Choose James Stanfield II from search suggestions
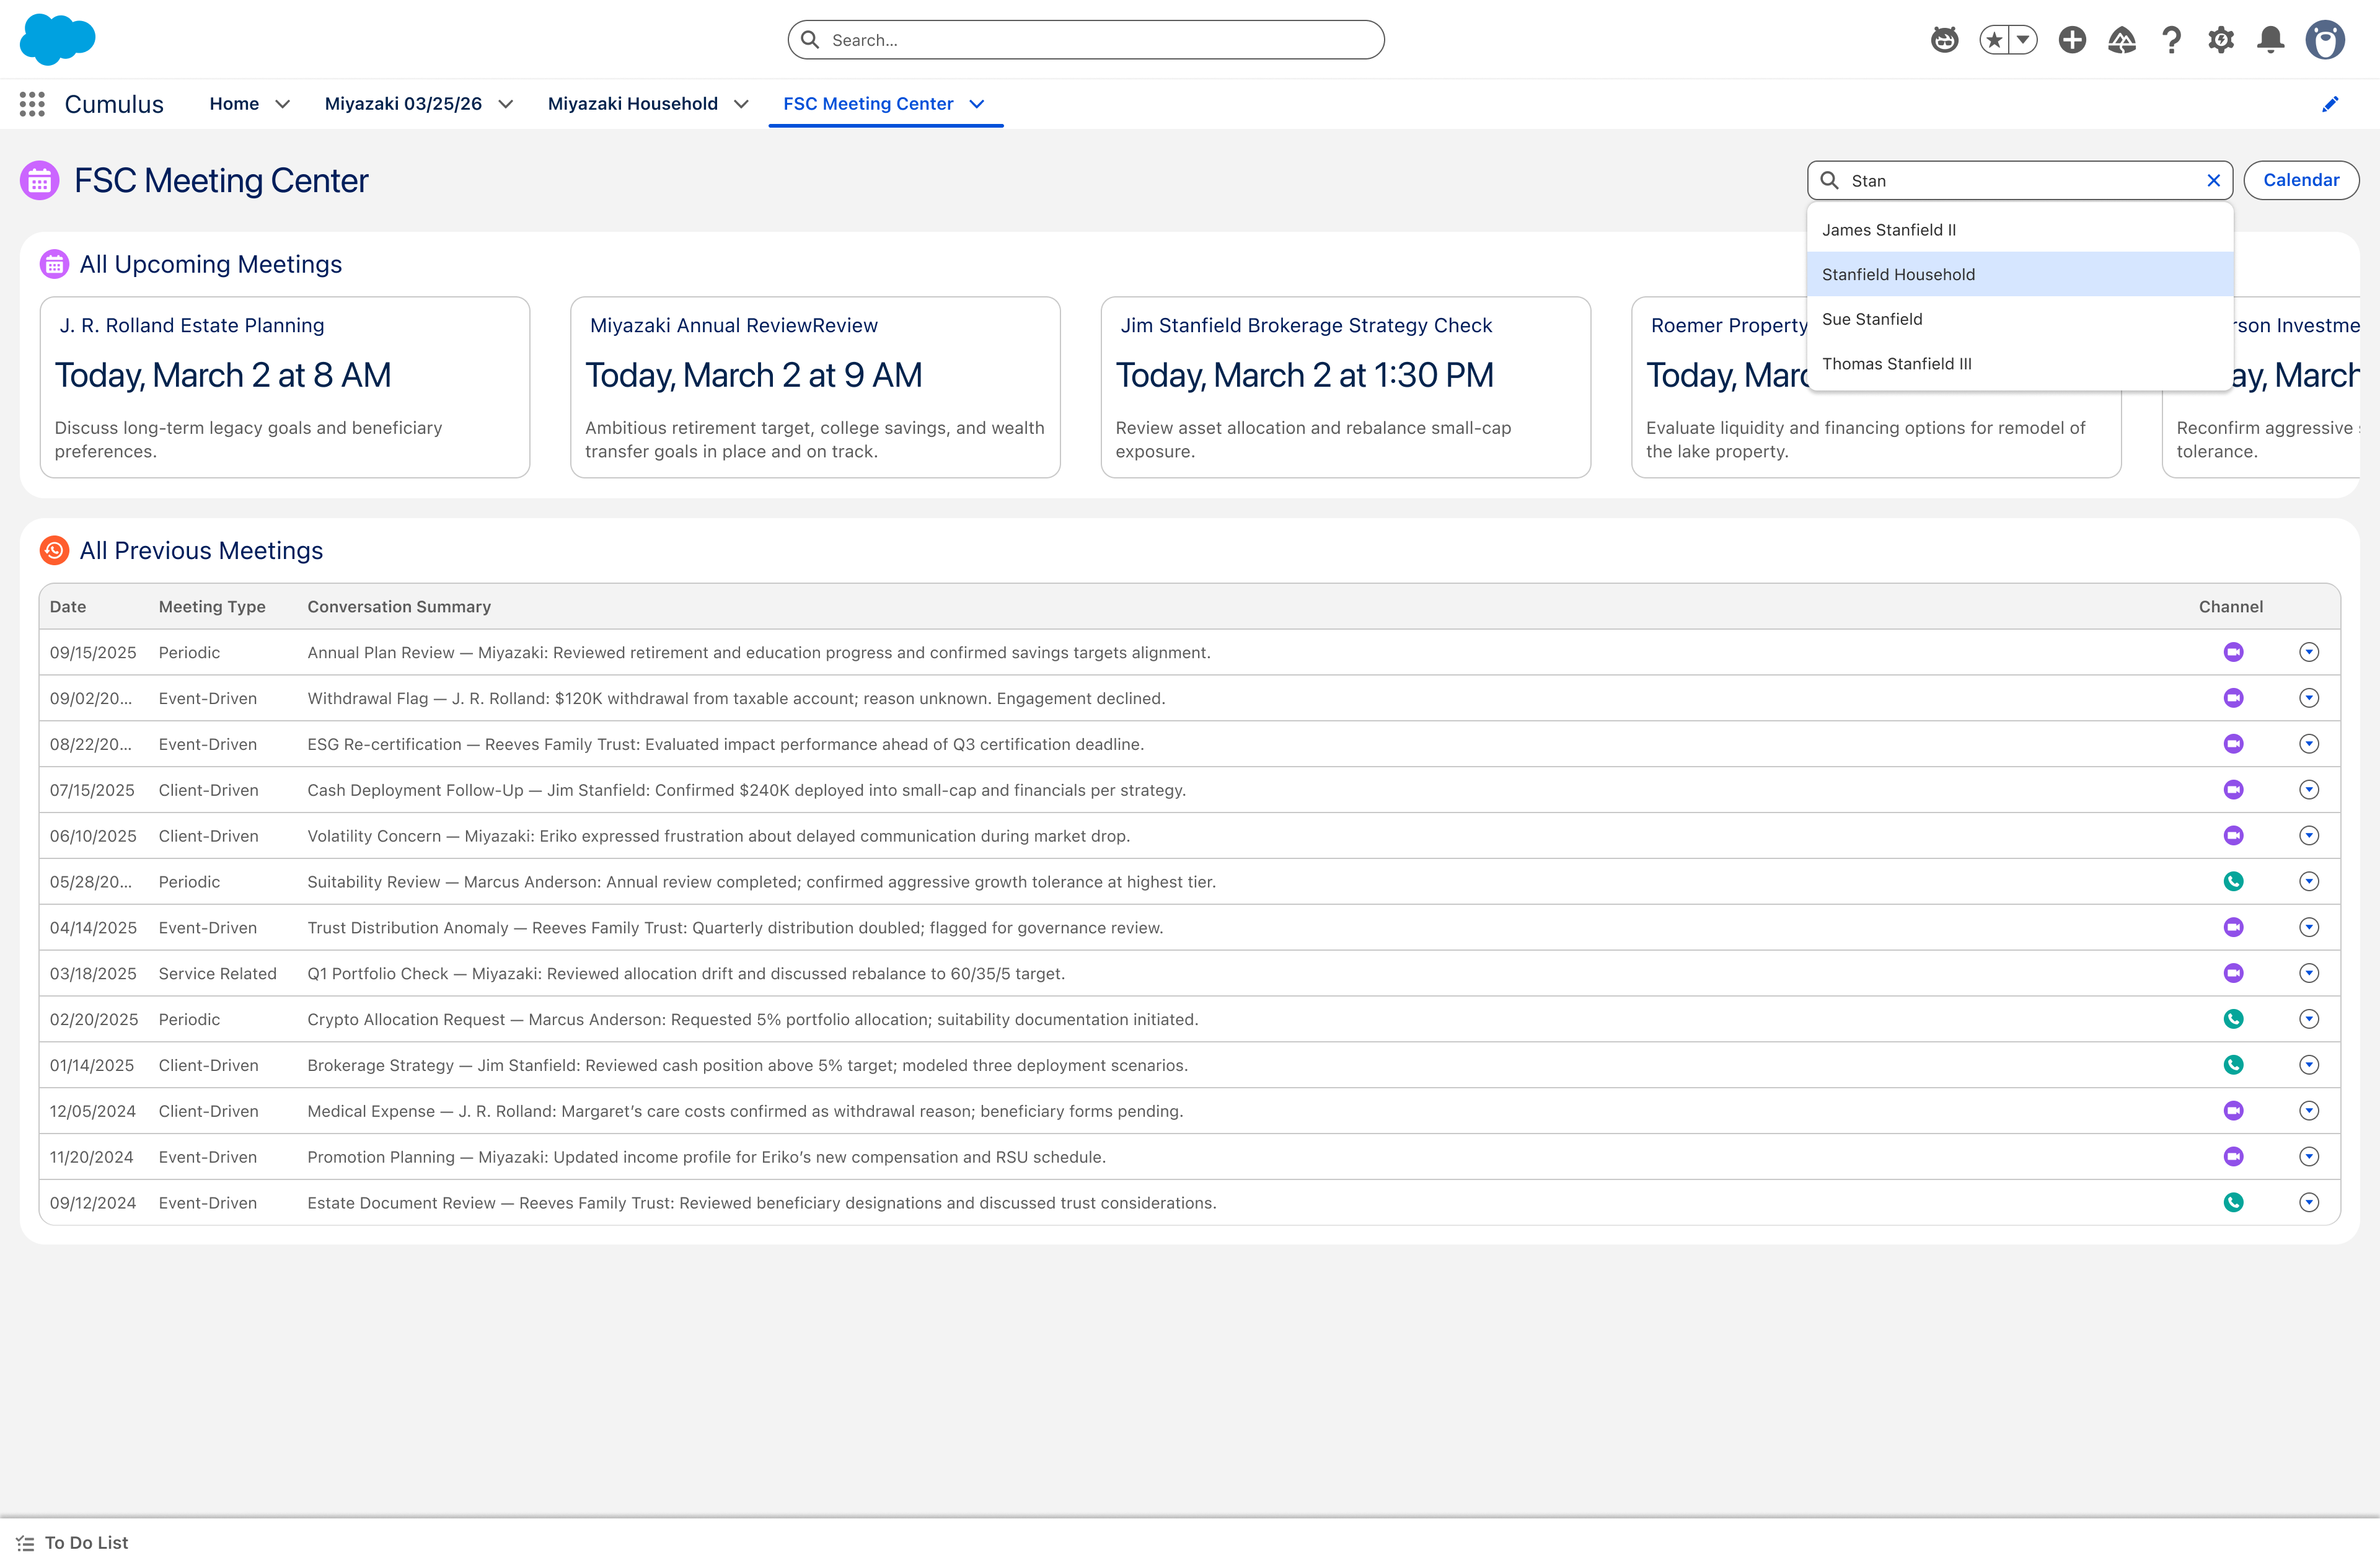Screen dimensions: 2380x1568 pyautogui.click(x=2019, y=230)
